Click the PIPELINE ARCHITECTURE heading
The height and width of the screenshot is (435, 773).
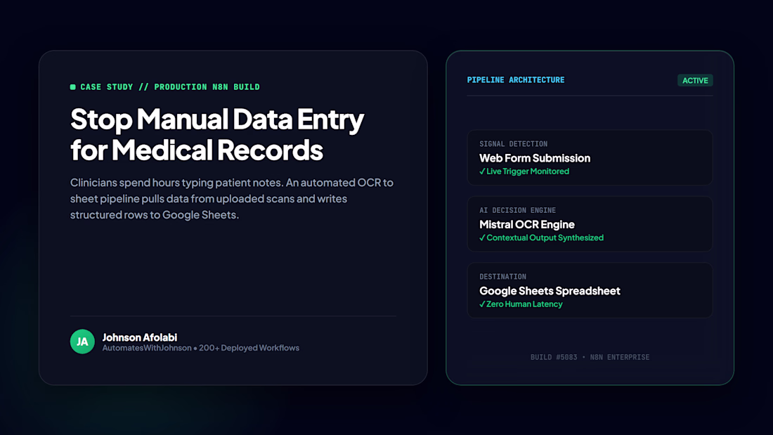[x=516, y=80]
